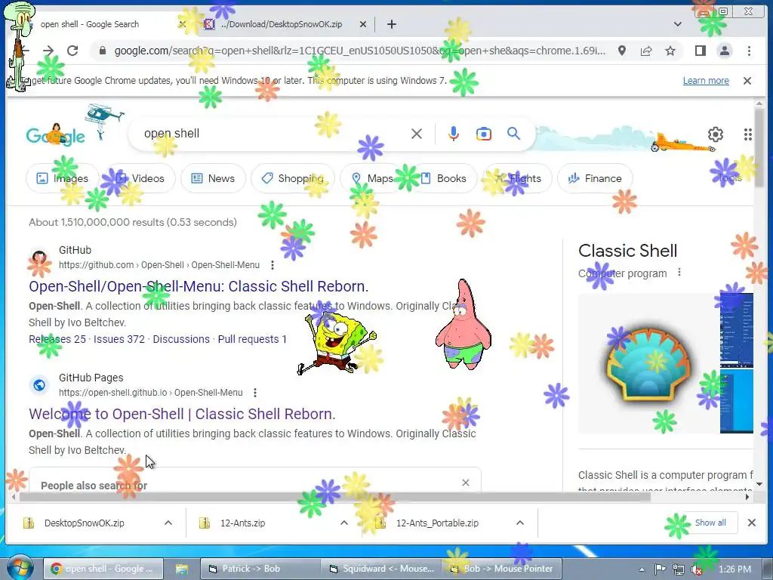The height and width of the screenshot is (580, 773).
Task: Open the Issues 372 sublink
Action: click(x=119, y=339)
